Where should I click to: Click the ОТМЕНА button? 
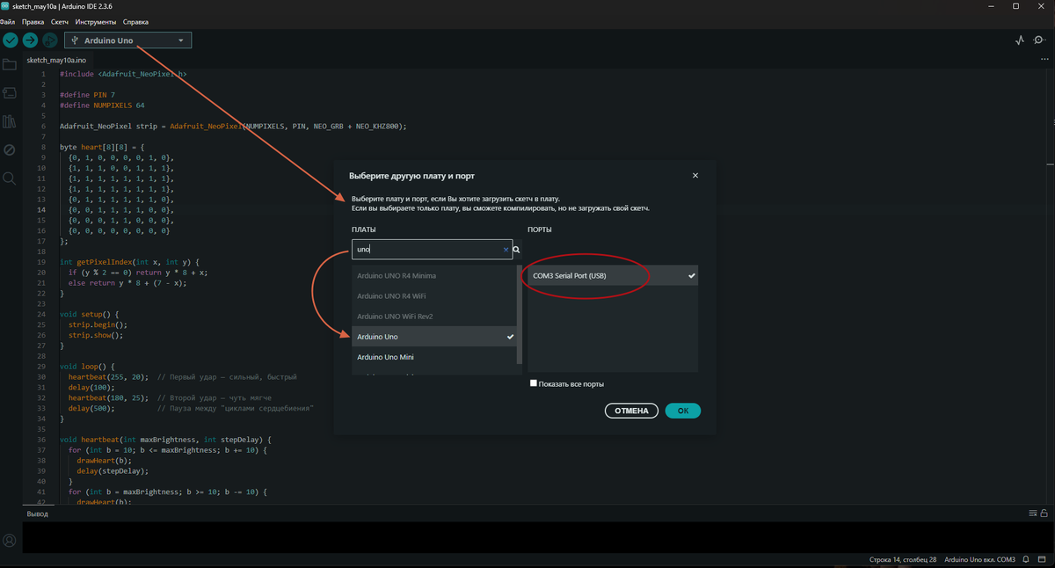(x=631, y=411)
